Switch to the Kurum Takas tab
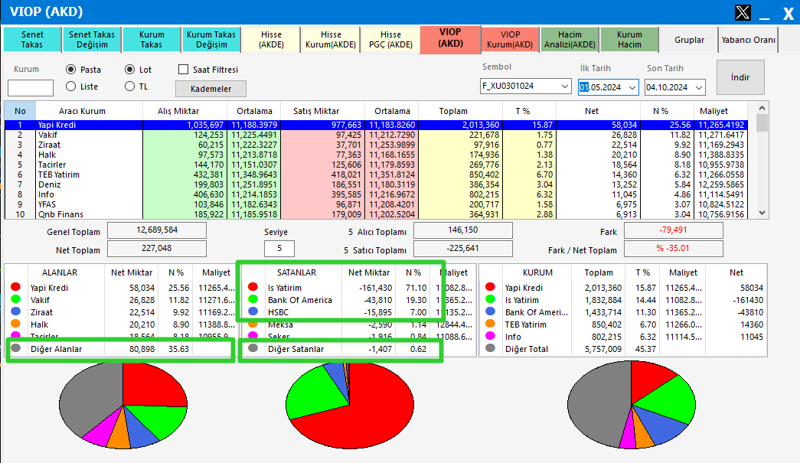 pos(152,40)
